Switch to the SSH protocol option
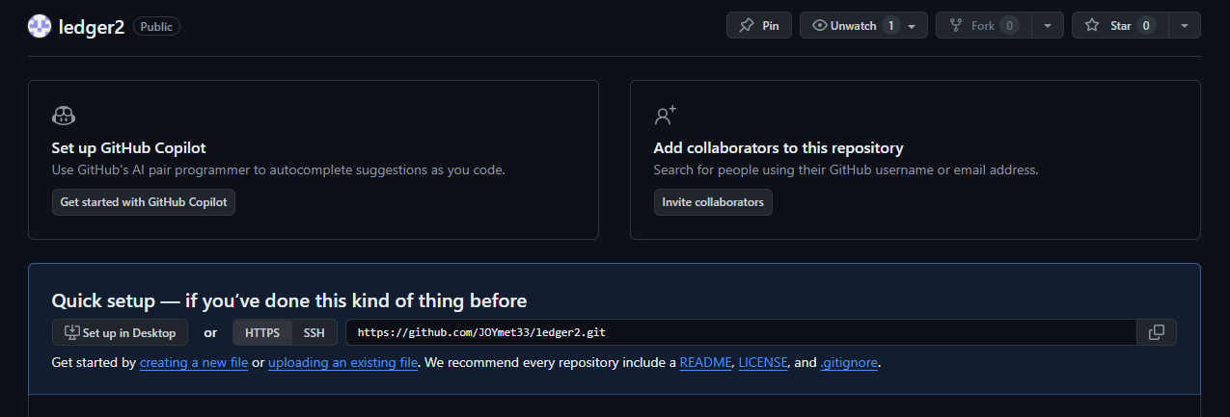 [314, 332]
